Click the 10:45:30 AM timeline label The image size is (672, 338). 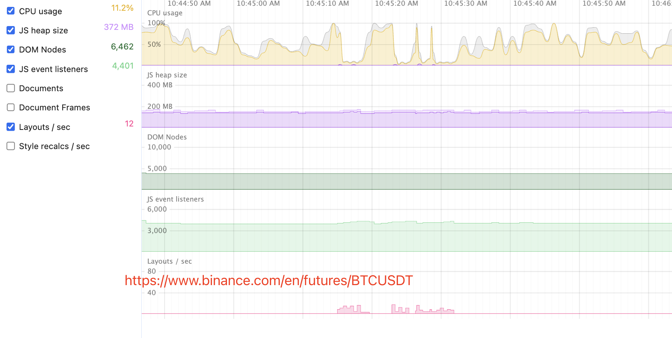pyautogui.click(x=465, y=3)
